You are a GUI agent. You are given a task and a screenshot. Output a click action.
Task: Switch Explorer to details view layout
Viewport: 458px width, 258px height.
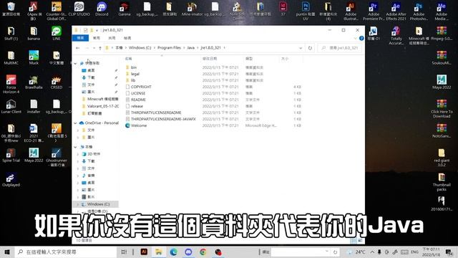(x=353, y=241)
